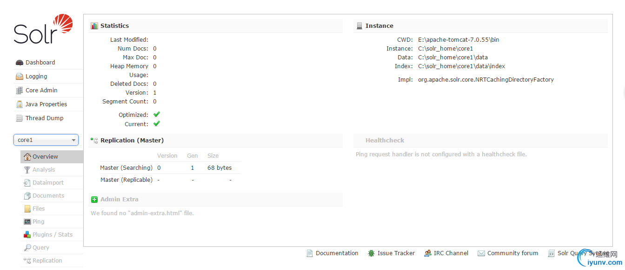Viewport: 625px width, 270px height.
Task: Click the Replication (Master) header icon
Action: (x=94, y=141)
